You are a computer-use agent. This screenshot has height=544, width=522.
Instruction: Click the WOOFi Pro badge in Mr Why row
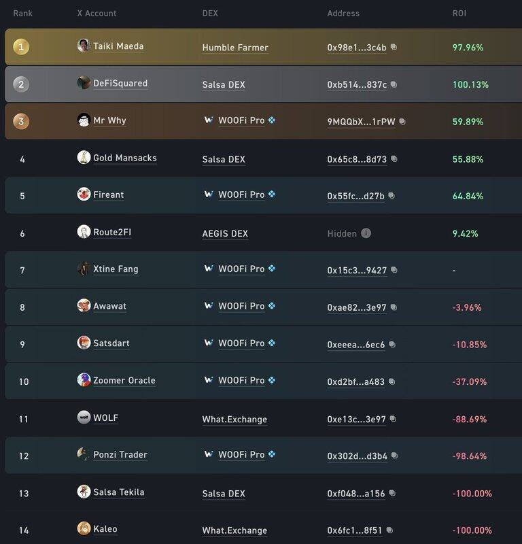click(x=272, y=120)
